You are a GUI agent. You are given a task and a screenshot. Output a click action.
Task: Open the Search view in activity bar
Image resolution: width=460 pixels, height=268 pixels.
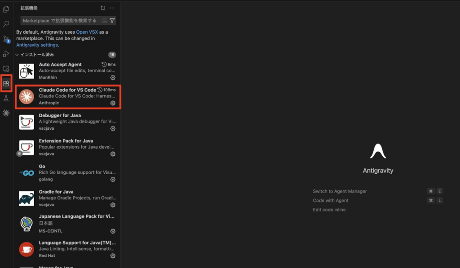tap(6, 24)
